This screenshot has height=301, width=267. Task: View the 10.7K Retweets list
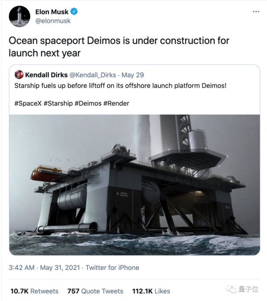34,291
